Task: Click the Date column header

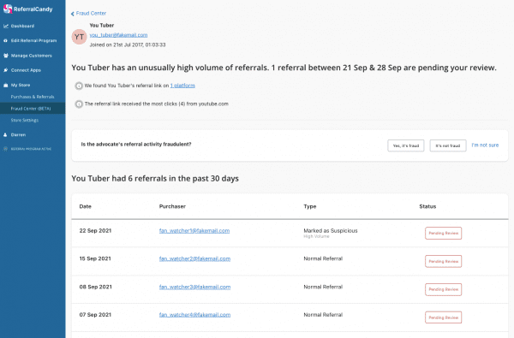Action: (85, 206)
